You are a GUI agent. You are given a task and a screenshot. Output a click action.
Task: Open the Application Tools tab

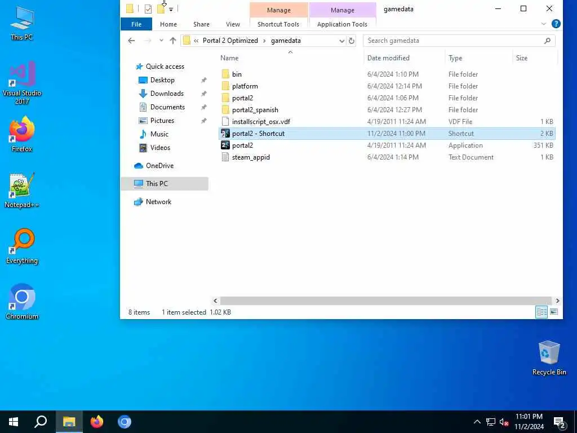342,24
